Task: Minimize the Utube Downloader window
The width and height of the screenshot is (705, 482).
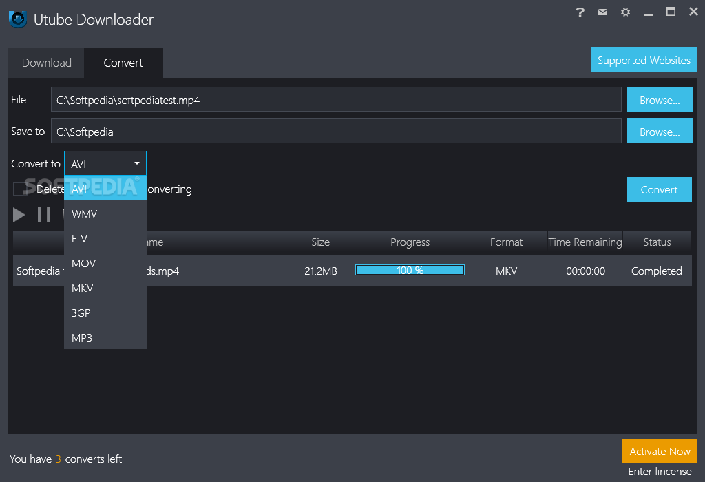Action: pos(648,14)
